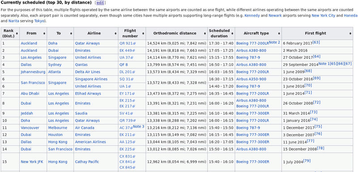Viewport: 358px width, 172px height.
Task: Open the Abu Dhabi origin link
Action: [30, 94]
